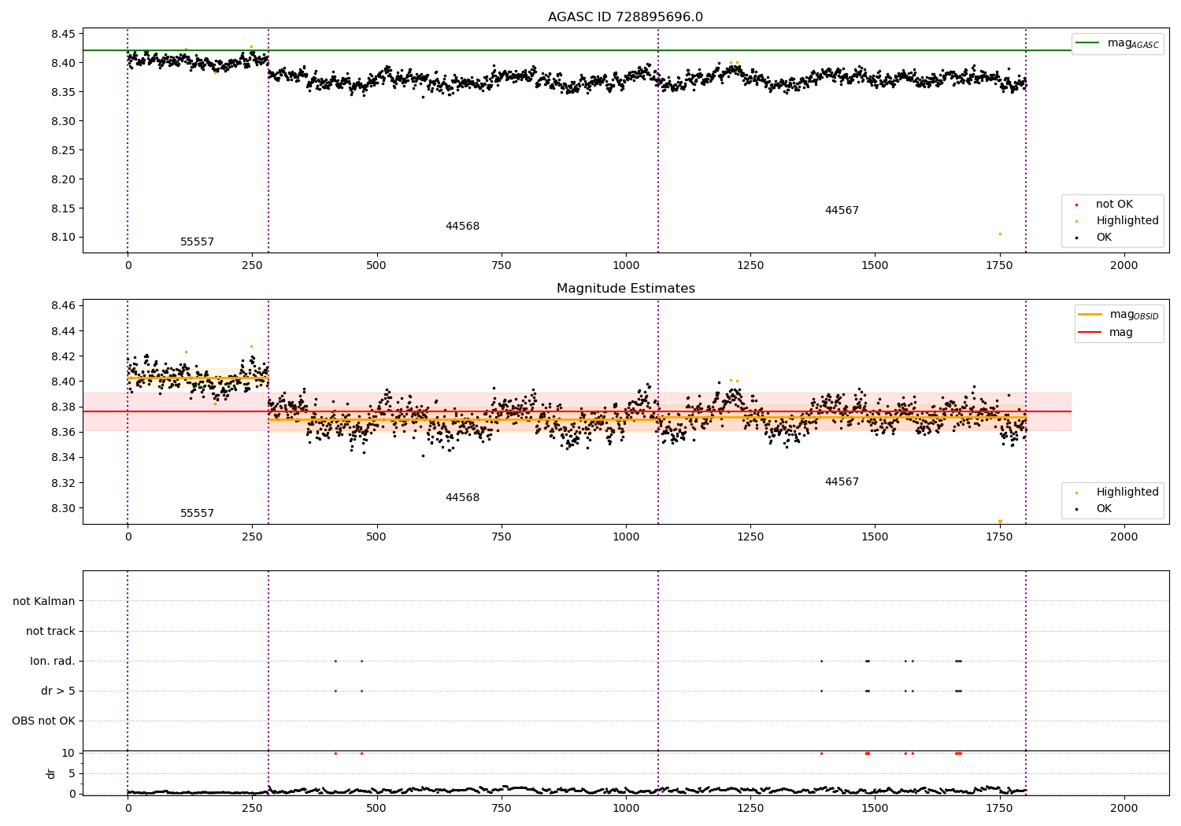Select the "dr > 5" row label
The width and height of the screenshot is (1181, 826).
pos(58,691)
